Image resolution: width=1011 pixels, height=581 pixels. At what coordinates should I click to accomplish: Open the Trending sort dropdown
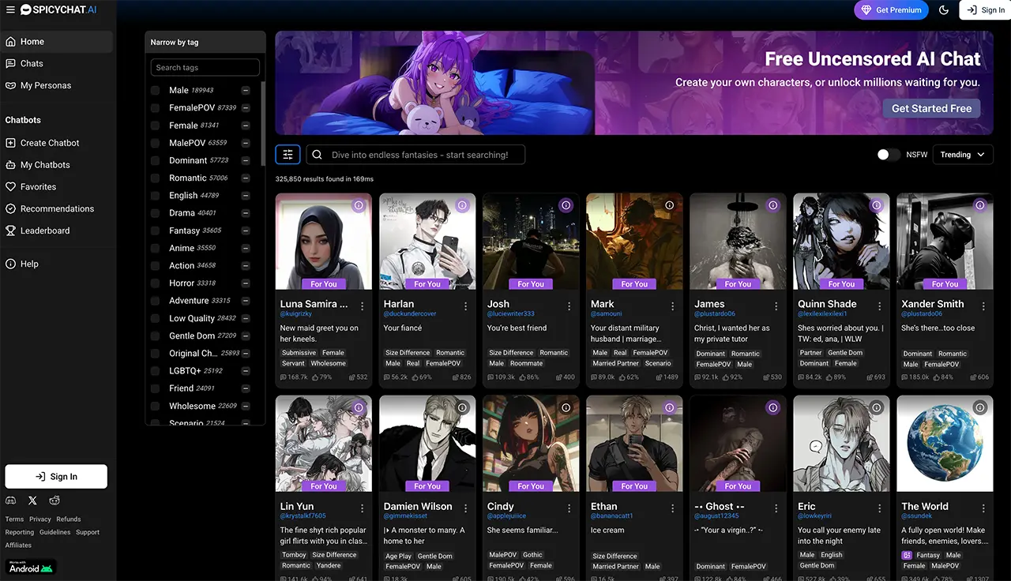(x=963, y=155)
